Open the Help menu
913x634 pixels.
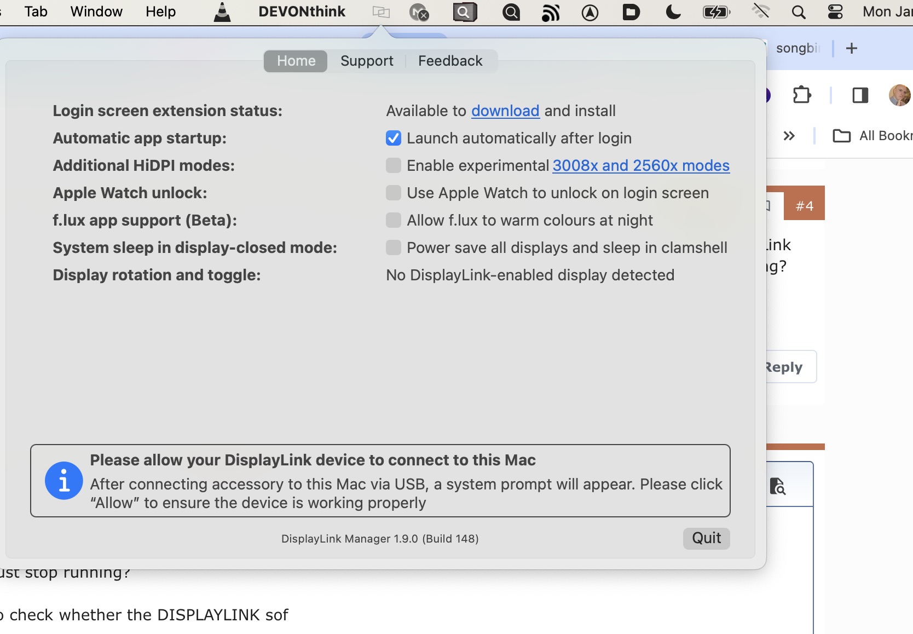pos(161,11)
